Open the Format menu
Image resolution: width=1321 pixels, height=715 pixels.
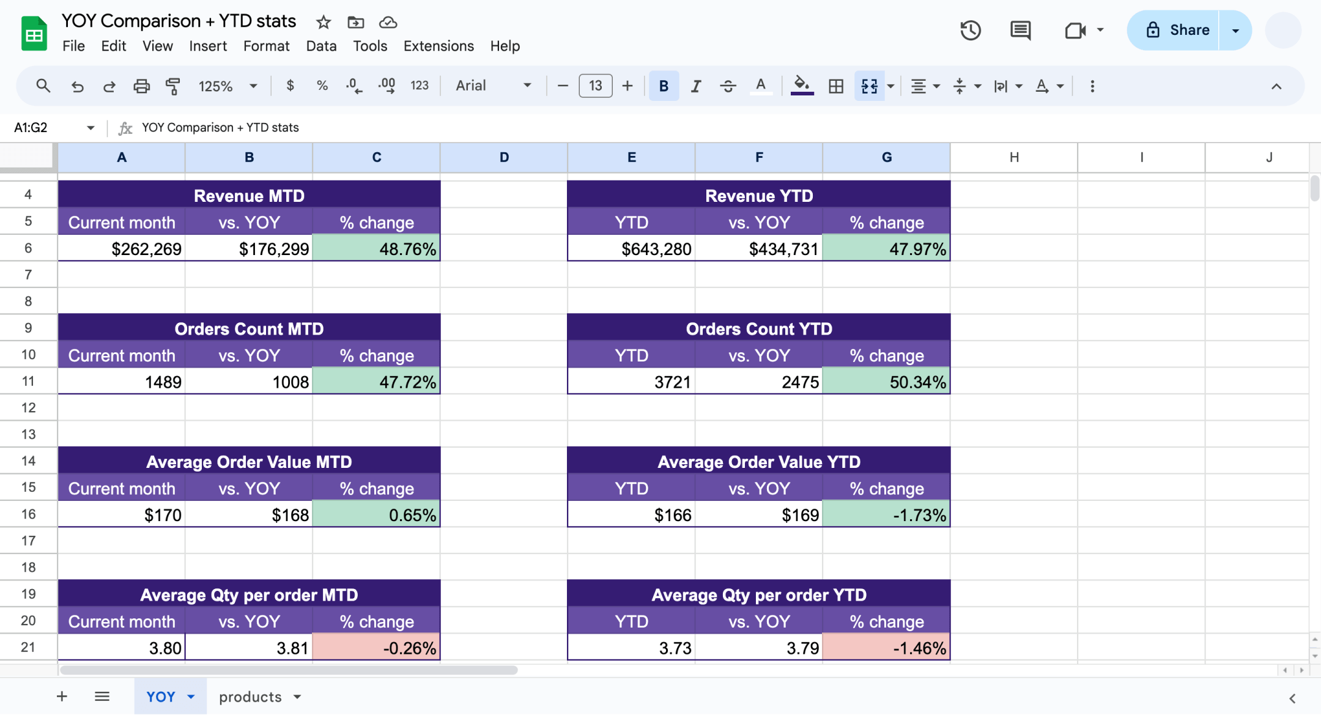tap(266, 46)
